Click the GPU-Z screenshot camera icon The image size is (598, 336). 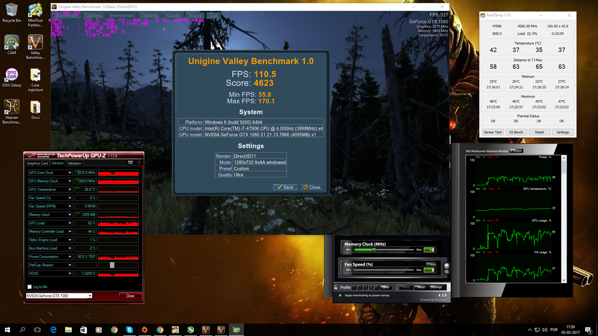tap(130, 163)
